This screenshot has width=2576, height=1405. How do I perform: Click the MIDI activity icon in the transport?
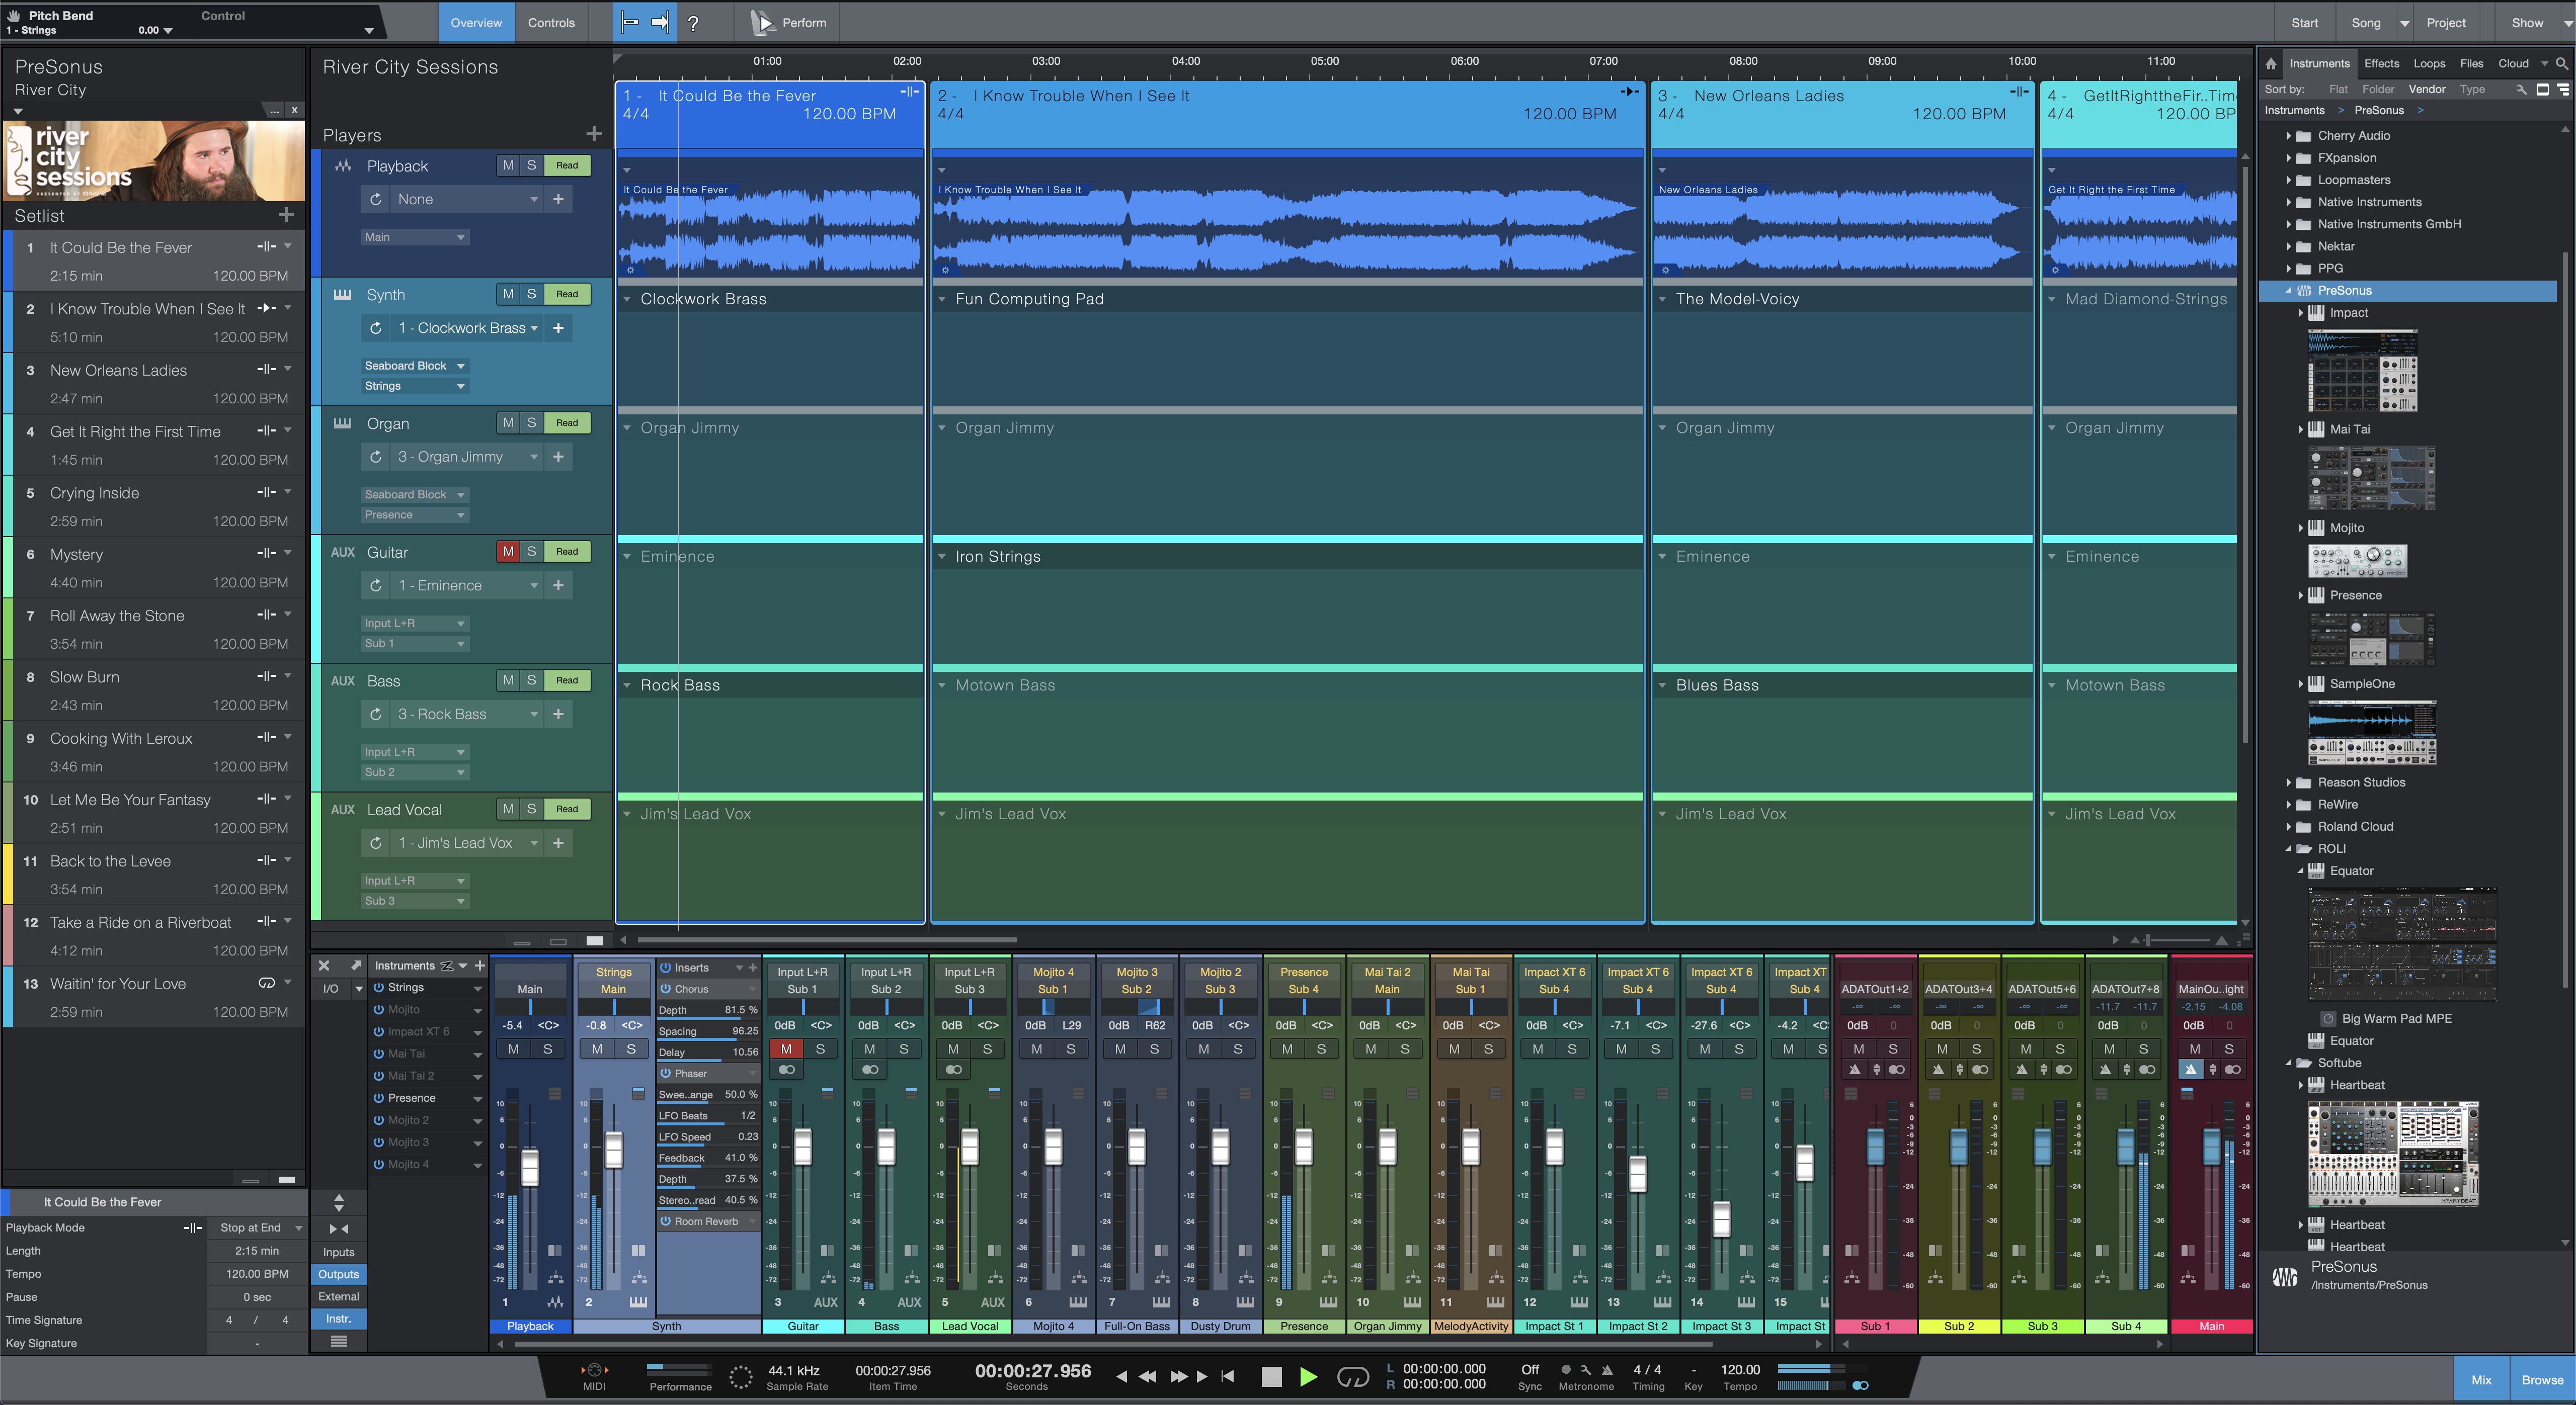[595, 1371]
